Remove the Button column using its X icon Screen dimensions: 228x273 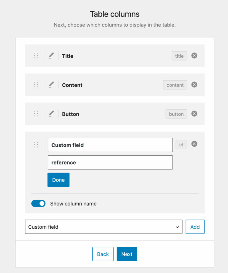[194, 114]
